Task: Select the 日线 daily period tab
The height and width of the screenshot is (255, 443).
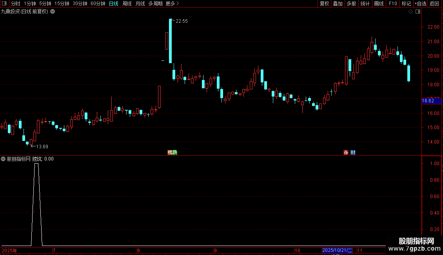Action: [114, 4]
